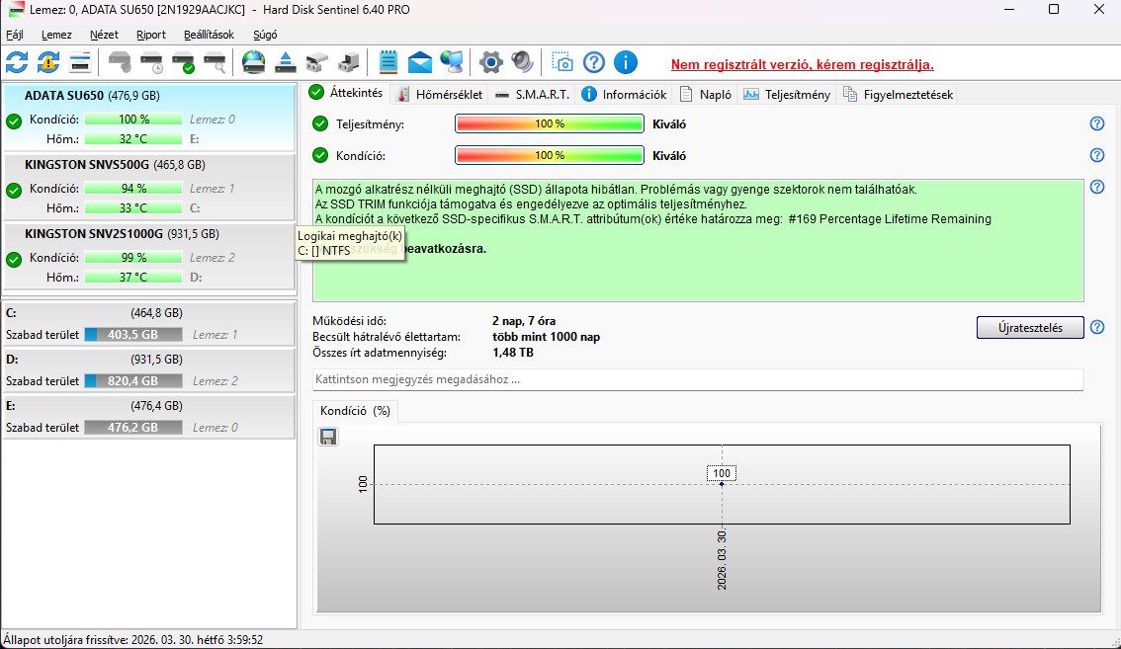Screen dimensions: 1121x649
Task: Click the Teljesítmény 100 % gradient bar
Action: tap(549, 123)
